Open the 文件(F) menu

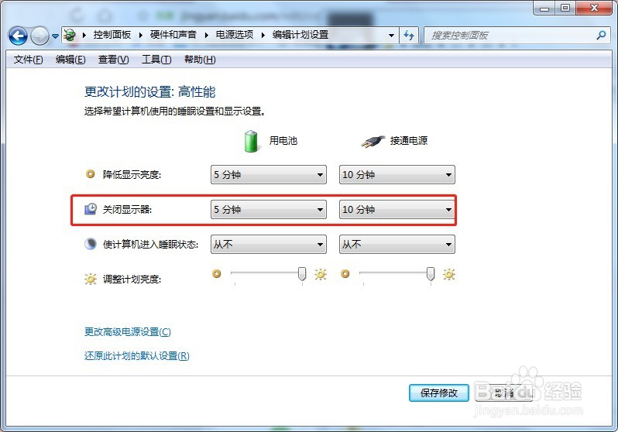[x=29, y=60]
